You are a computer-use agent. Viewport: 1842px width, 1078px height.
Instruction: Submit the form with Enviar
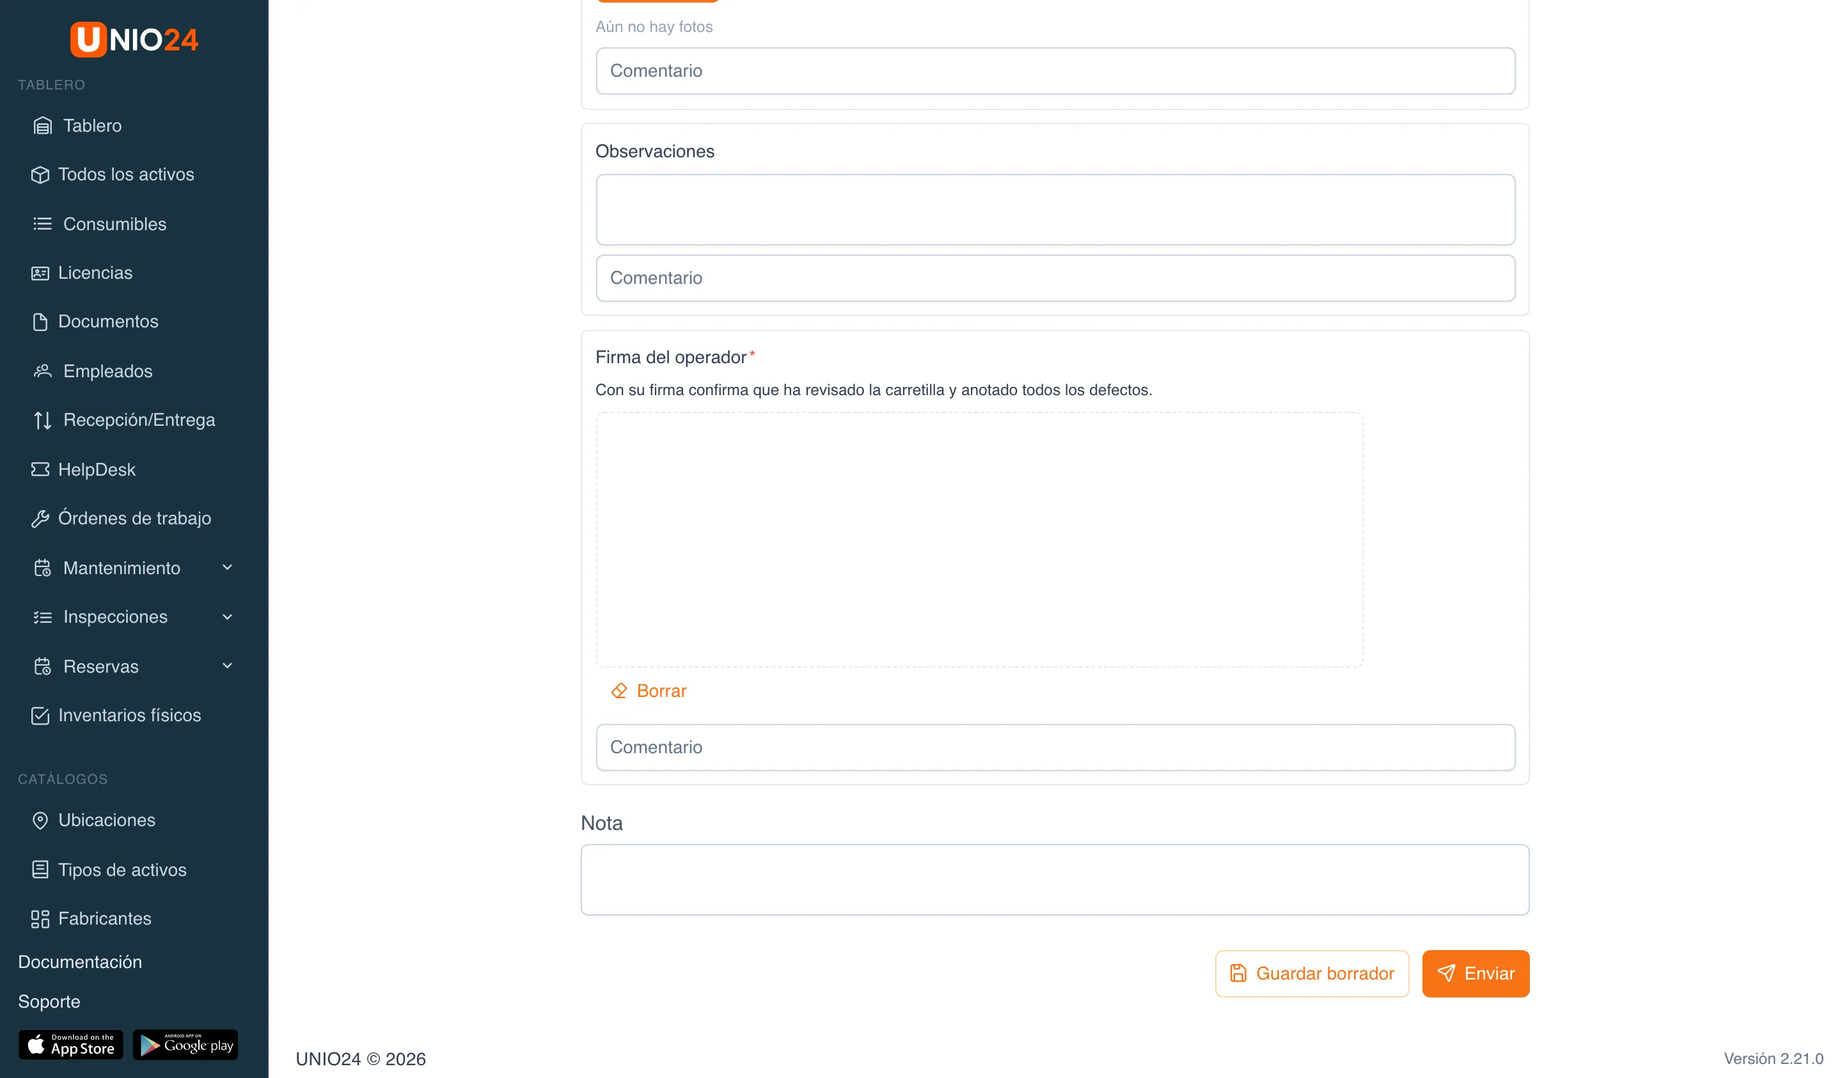pos(1475,973)
